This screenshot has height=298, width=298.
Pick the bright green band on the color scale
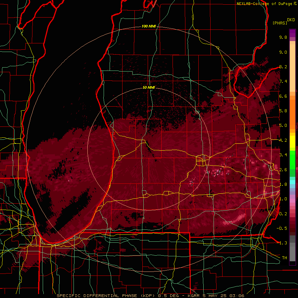292,160
